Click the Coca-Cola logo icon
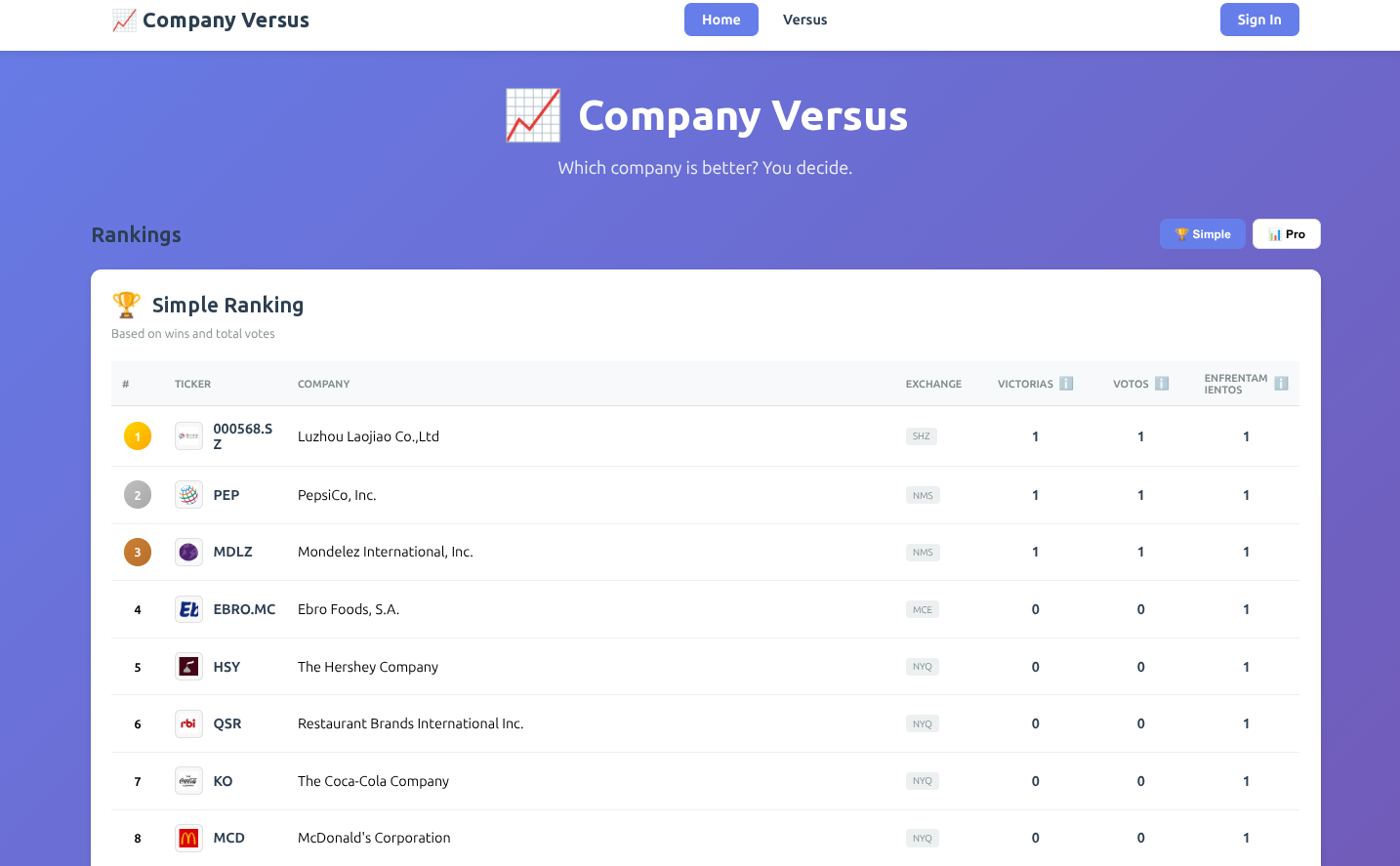Viewport: 1400px width, 866px height. (187, 780)
